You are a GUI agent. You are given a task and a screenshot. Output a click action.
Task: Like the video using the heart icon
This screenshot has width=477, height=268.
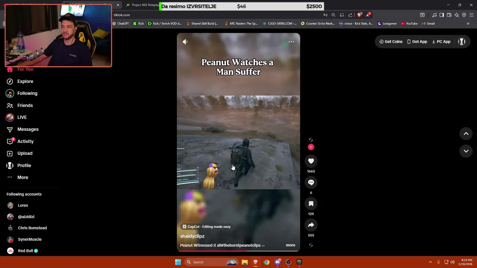(x=311, y=161)
